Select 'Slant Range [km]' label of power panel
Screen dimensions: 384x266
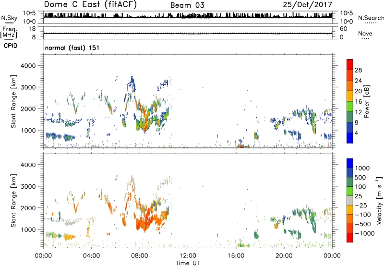coord(13,101)
